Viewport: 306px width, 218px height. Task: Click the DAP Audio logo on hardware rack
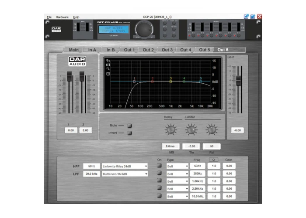pyautogui.click(x=56, y=29)
